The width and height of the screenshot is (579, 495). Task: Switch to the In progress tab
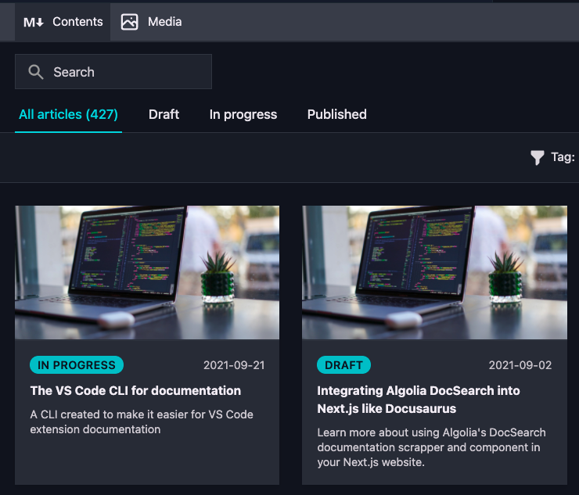(243, 114)
